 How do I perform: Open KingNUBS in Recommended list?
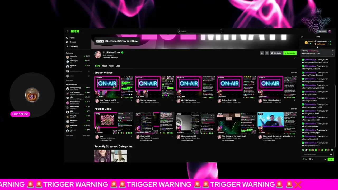78,121
